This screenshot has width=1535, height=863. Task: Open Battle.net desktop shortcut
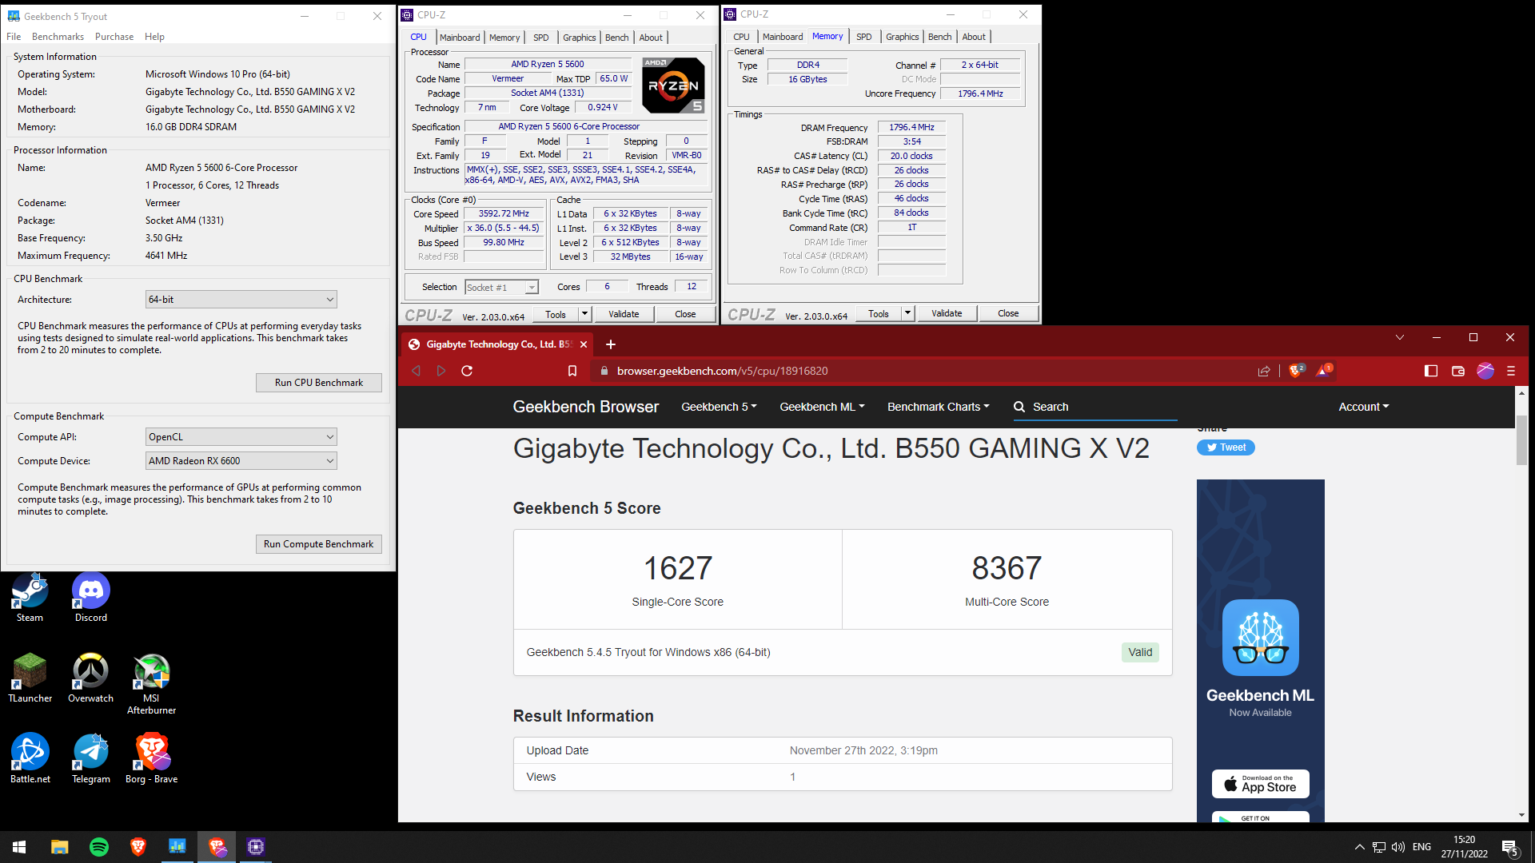point(30,759)
